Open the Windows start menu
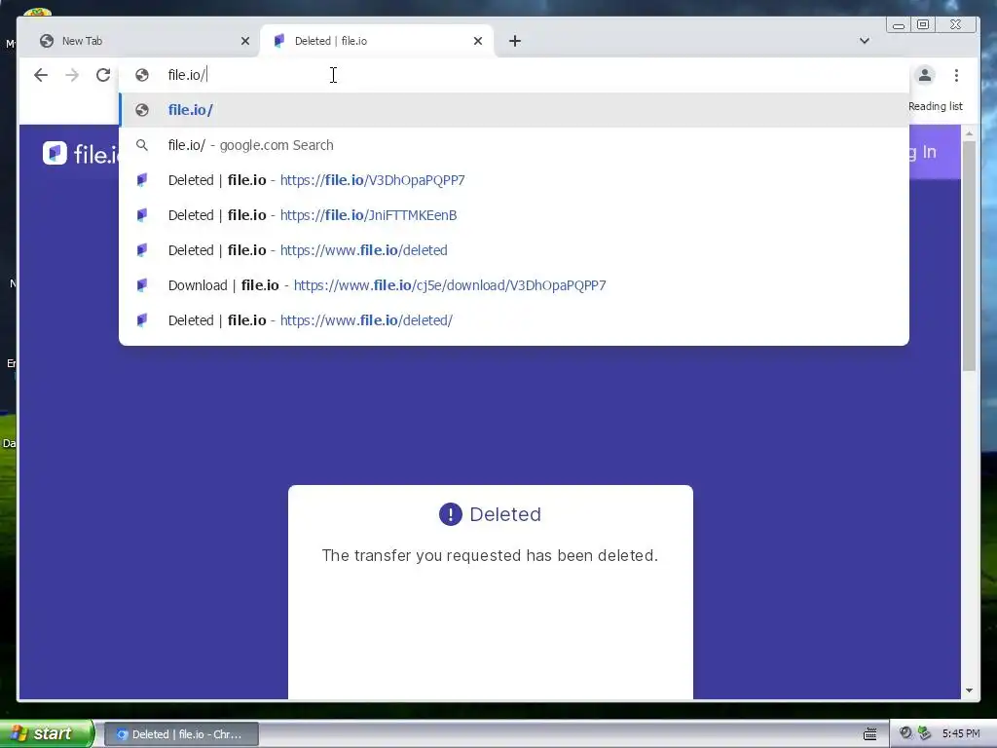997x748 pixels. tap(47, 733)
